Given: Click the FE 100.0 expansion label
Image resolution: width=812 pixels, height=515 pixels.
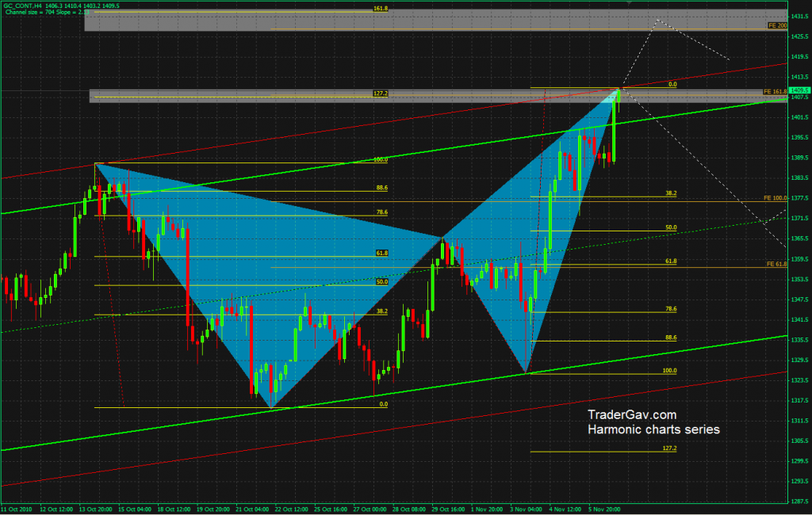Looking at the screenshot, I should (x=774, y=197).
